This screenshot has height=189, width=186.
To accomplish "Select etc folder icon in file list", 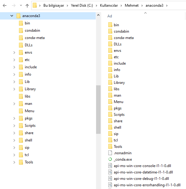I will (110, 57).
